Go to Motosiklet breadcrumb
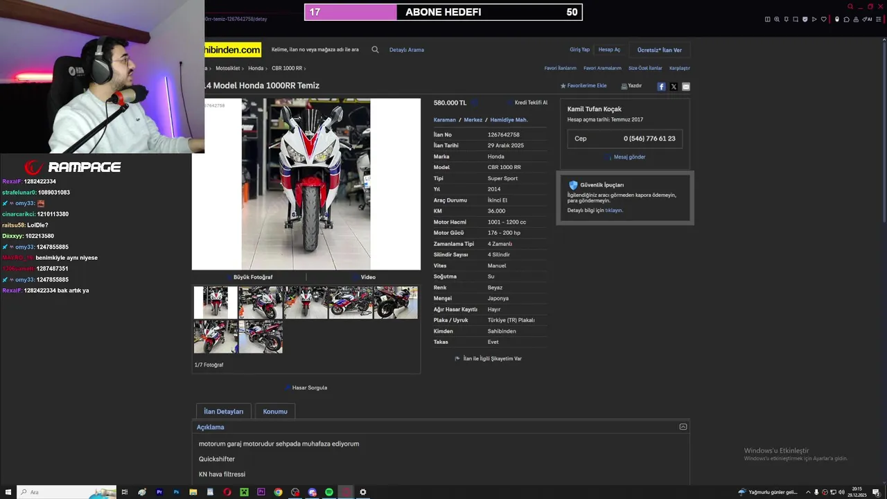The image size is (887, 499). click(228, 68)
